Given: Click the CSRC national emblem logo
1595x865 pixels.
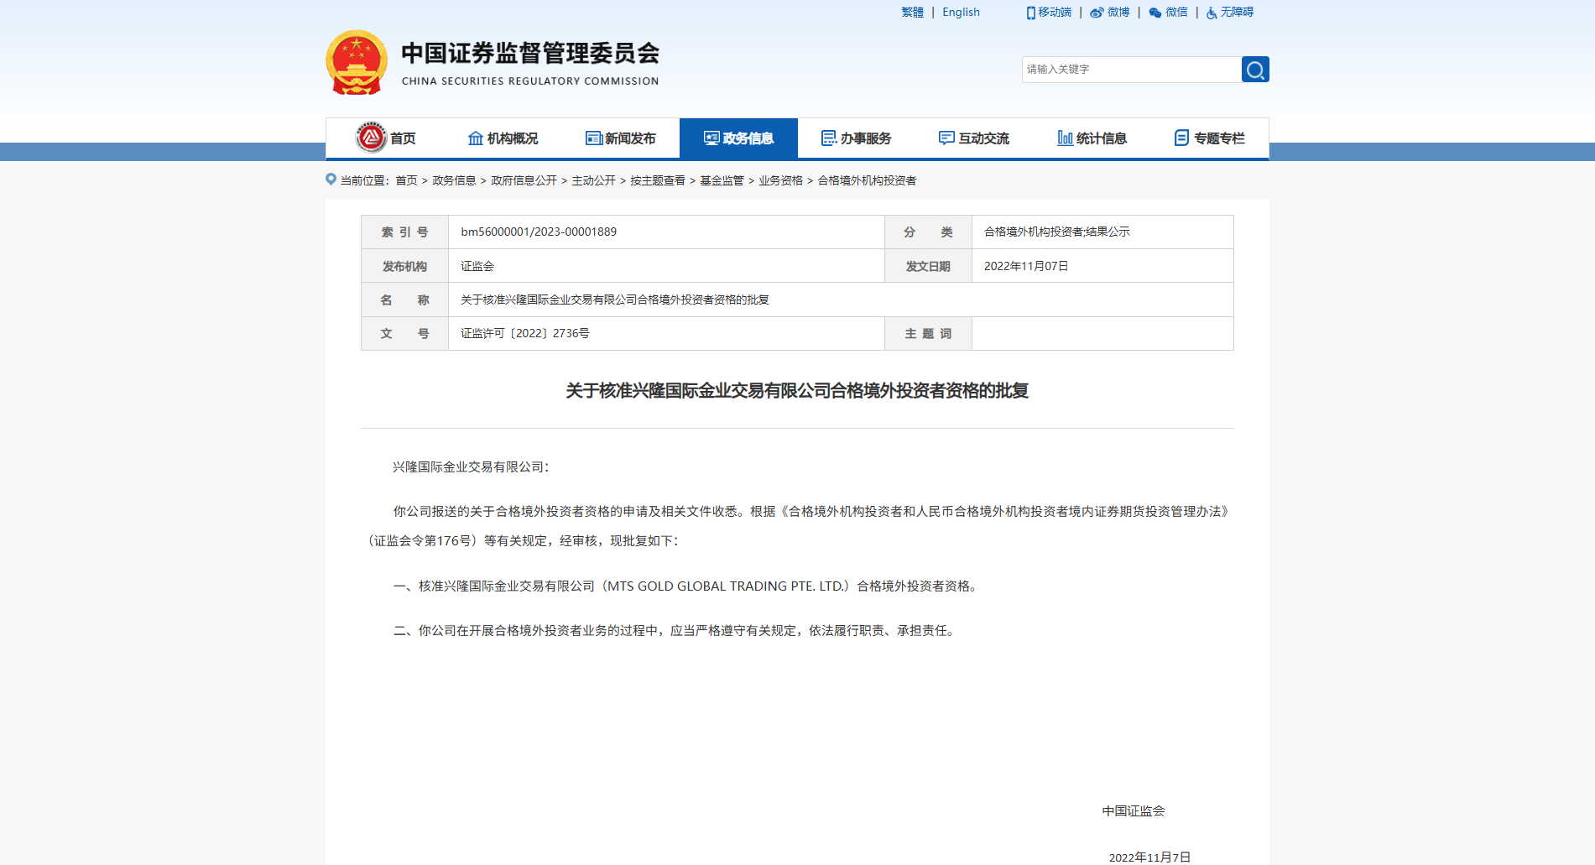Looking at the screenshot, I should coord(357,63).
